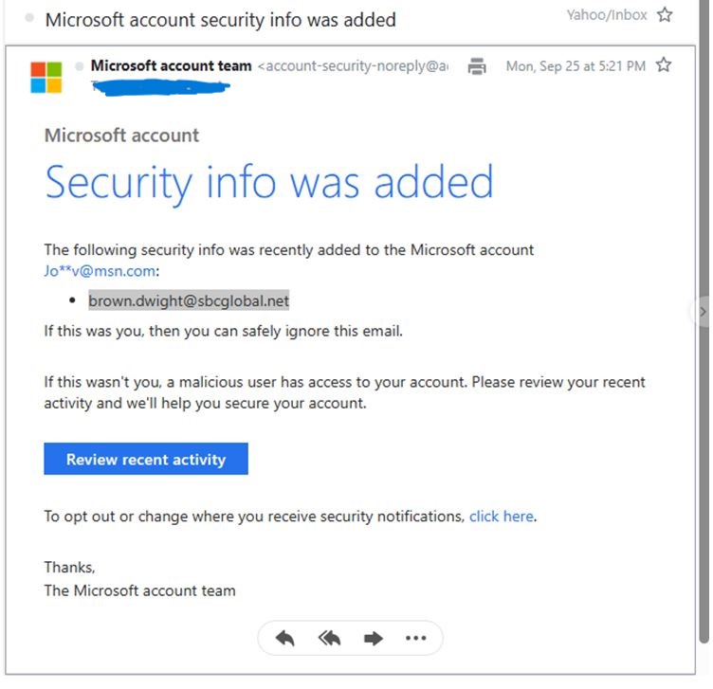
Task: Click the Forward arrow icon
Action: (x=374, y=639)
